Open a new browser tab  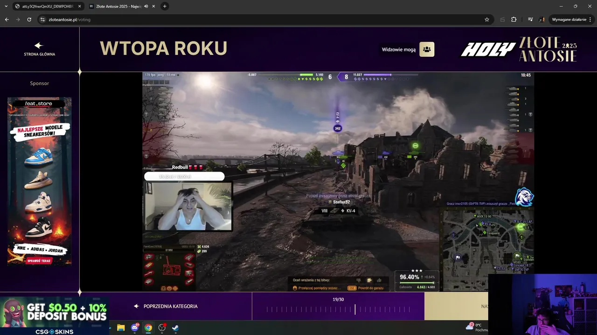pos(165,7)
